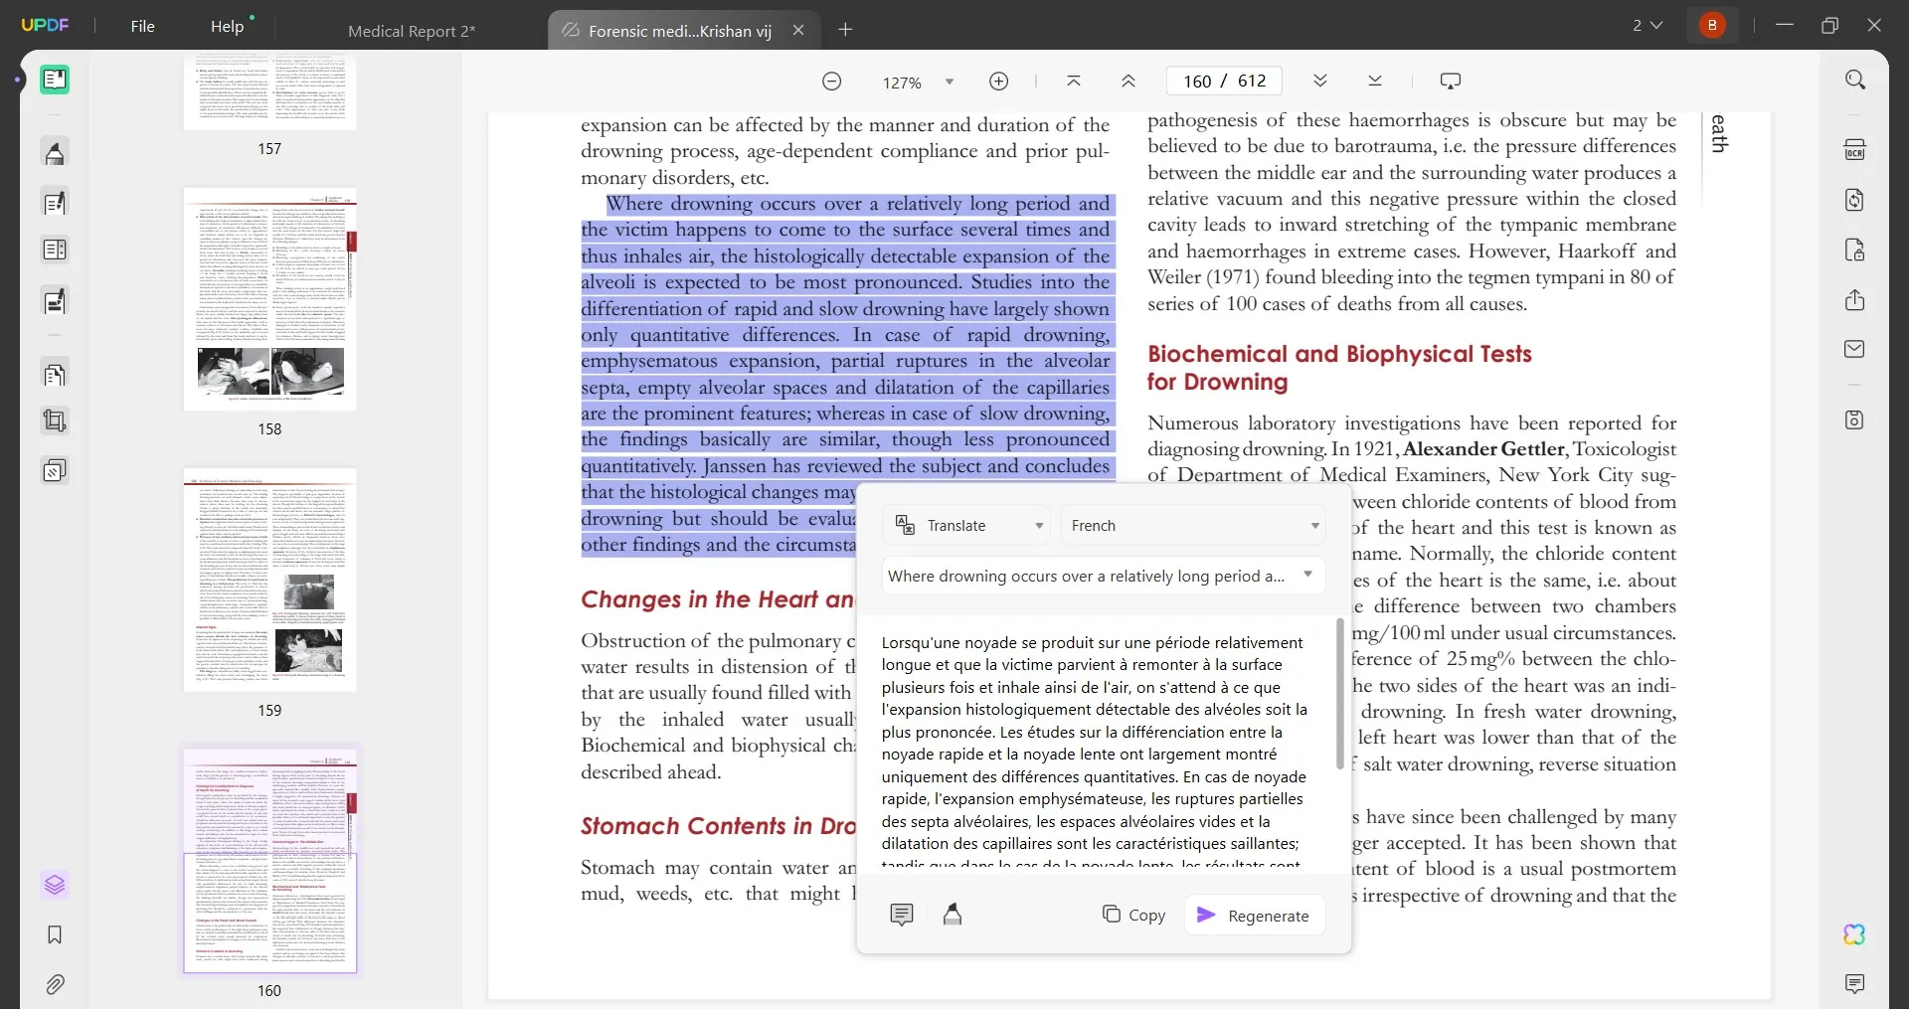Go to the next page
The image size is (1909, 1009).
[1320, 82]
